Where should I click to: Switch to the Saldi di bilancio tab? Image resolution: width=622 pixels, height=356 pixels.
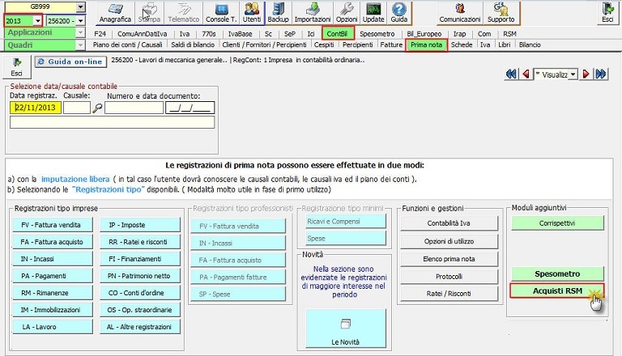tap(193, 44)
